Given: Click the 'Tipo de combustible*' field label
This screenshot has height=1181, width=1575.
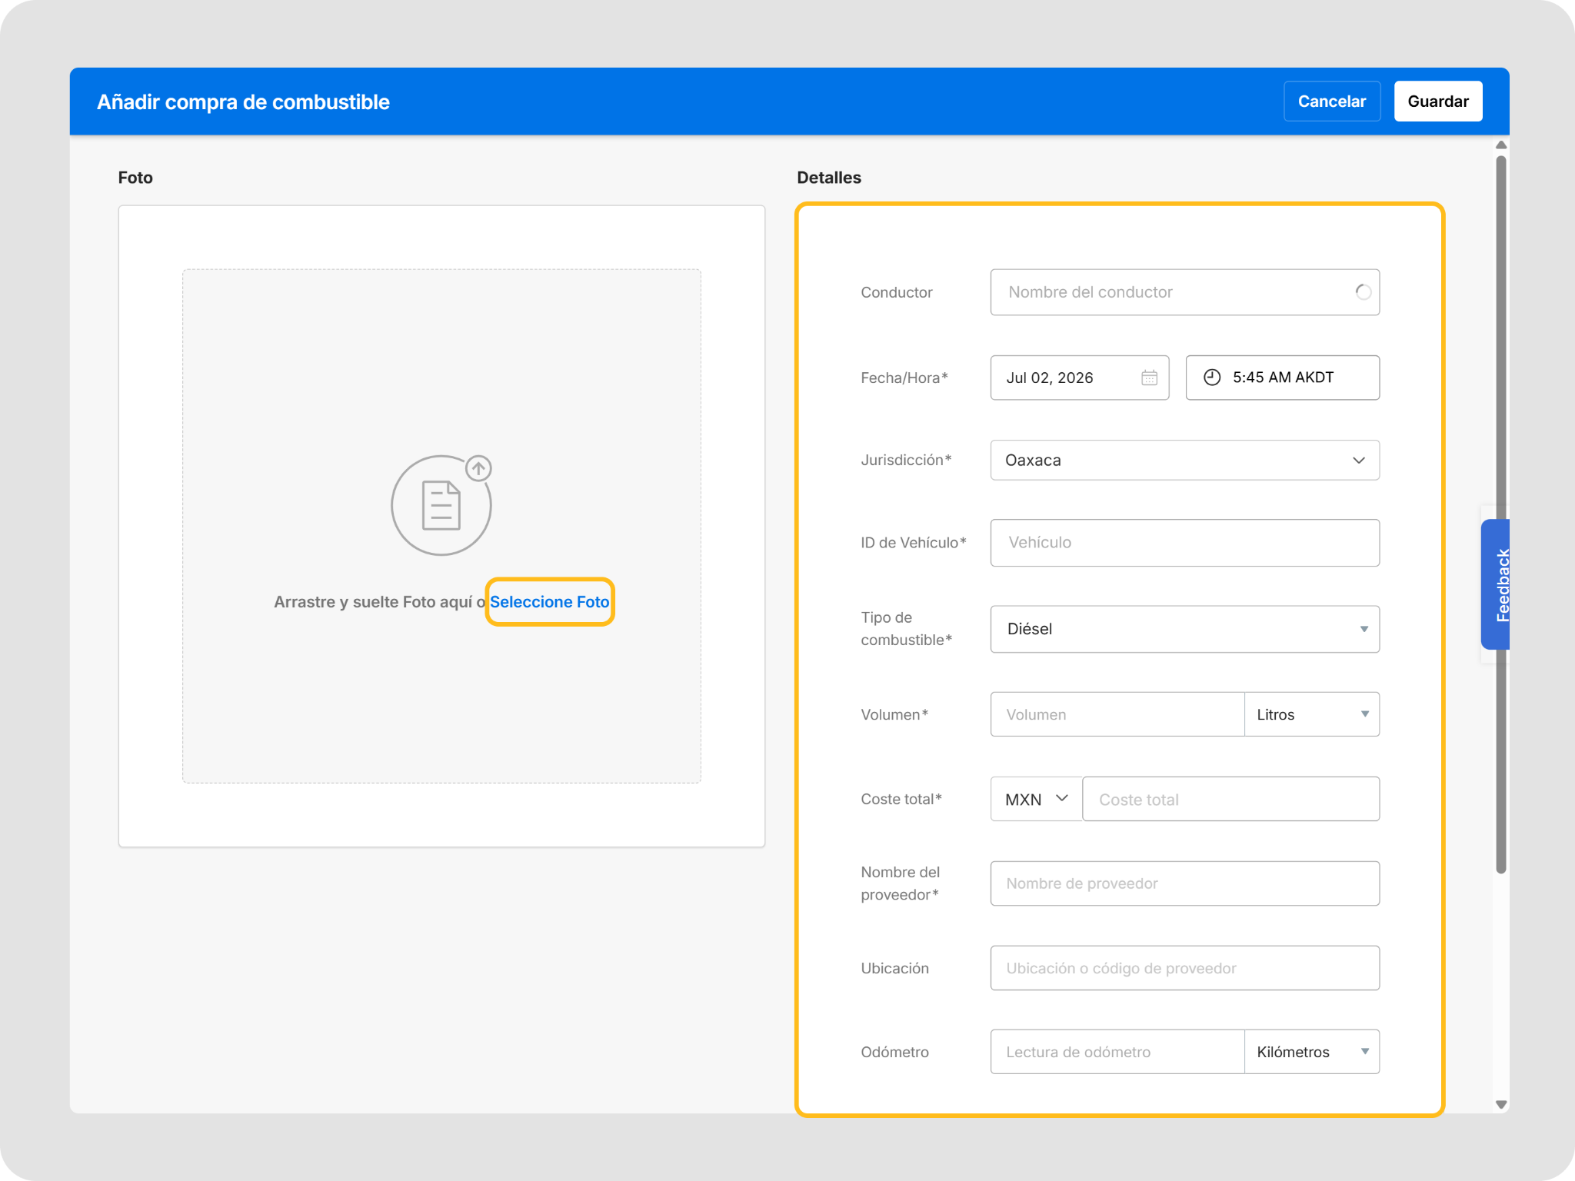Looking at the screenshot, I should click(x=907, y=629).
